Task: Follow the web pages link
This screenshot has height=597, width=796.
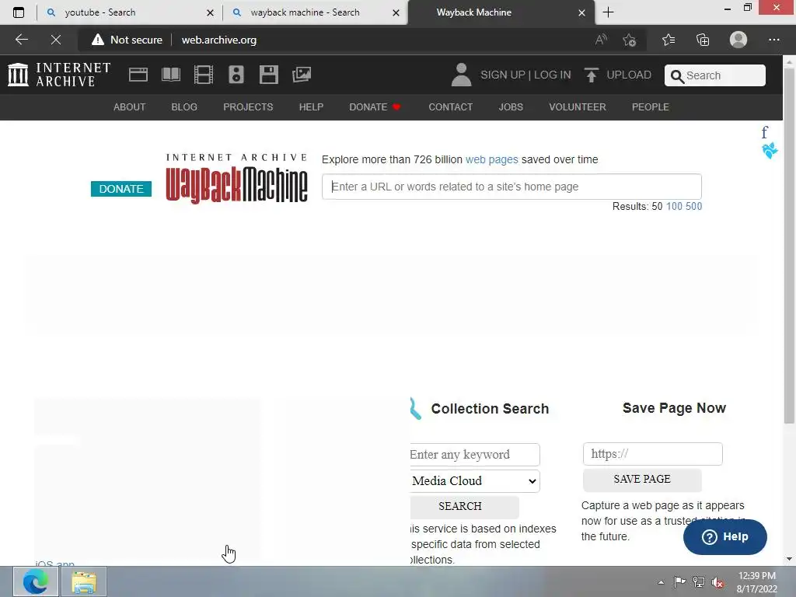Action: pyautogui.click(x=491, y=159)
